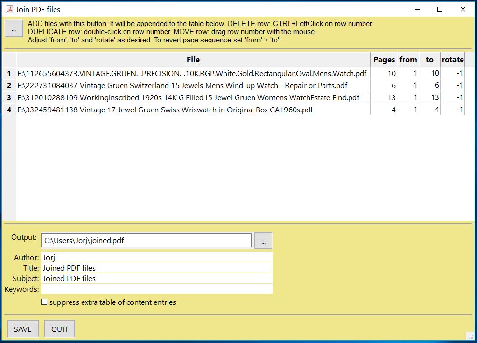Select row number 4 header
The width and height of the screenshot is (477, 343).
[9, 110]
